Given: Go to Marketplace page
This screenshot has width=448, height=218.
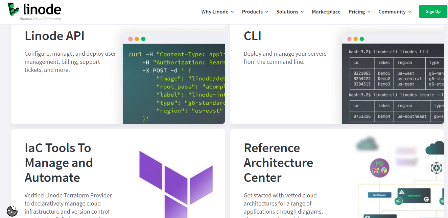Looking at the screenshot, I should point(326,12).
